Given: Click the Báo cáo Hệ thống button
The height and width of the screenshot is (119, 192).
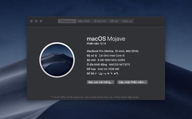Looking at the screenshot, I should (x=100, y=82).
